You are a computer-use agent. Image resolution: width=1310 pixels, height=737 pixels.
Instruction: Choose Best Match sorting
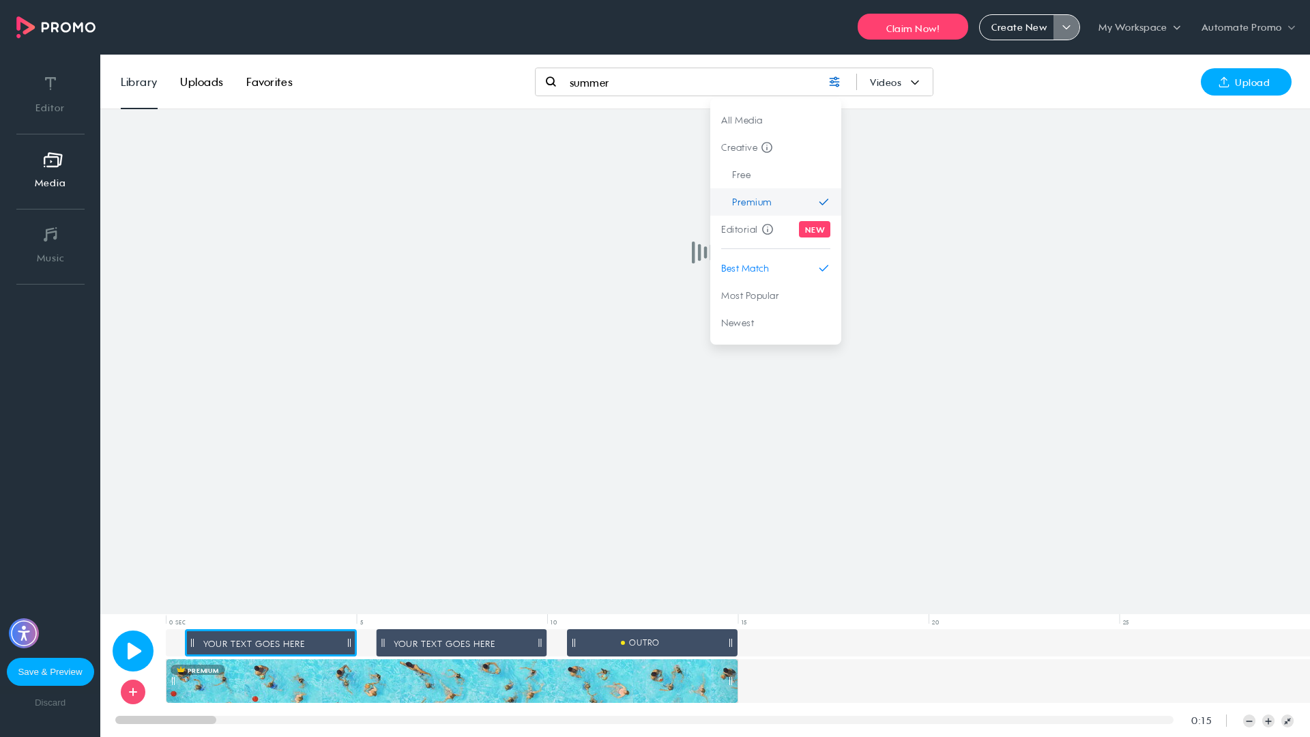[776, 268]
